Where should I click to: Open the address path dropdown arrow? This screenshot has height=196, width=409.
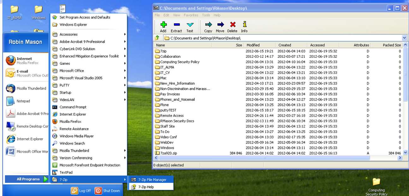[404, 38]
